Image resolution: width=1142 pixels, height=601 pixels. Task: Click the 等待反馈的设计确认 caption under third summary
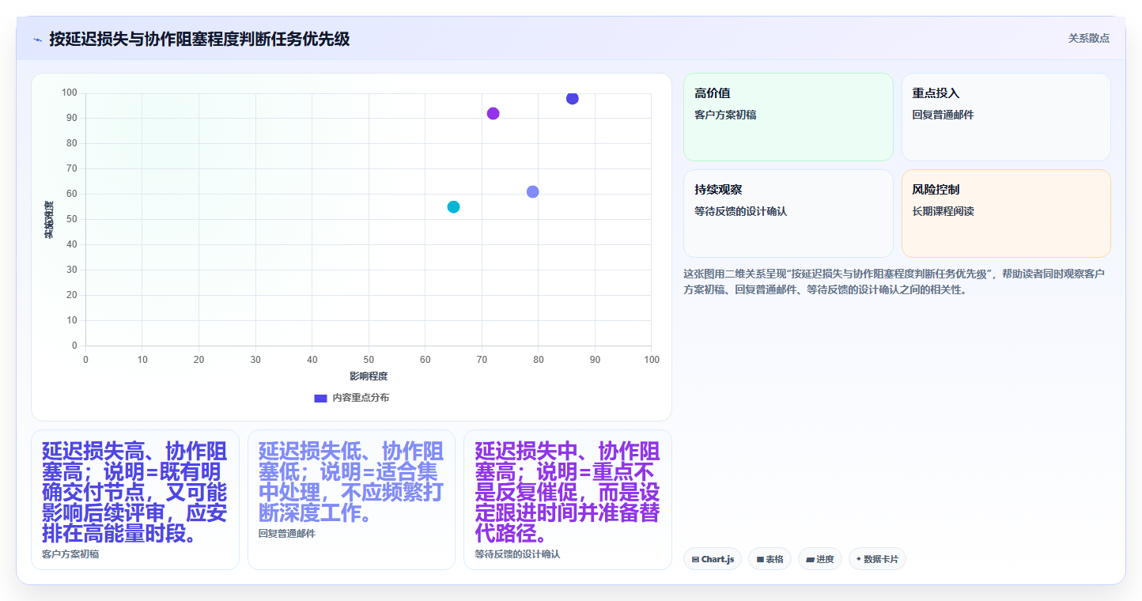(517, 554)
